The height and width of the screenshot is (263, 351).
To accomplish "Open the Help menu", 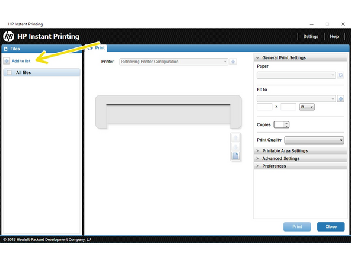I will click(x=334, y=37).
